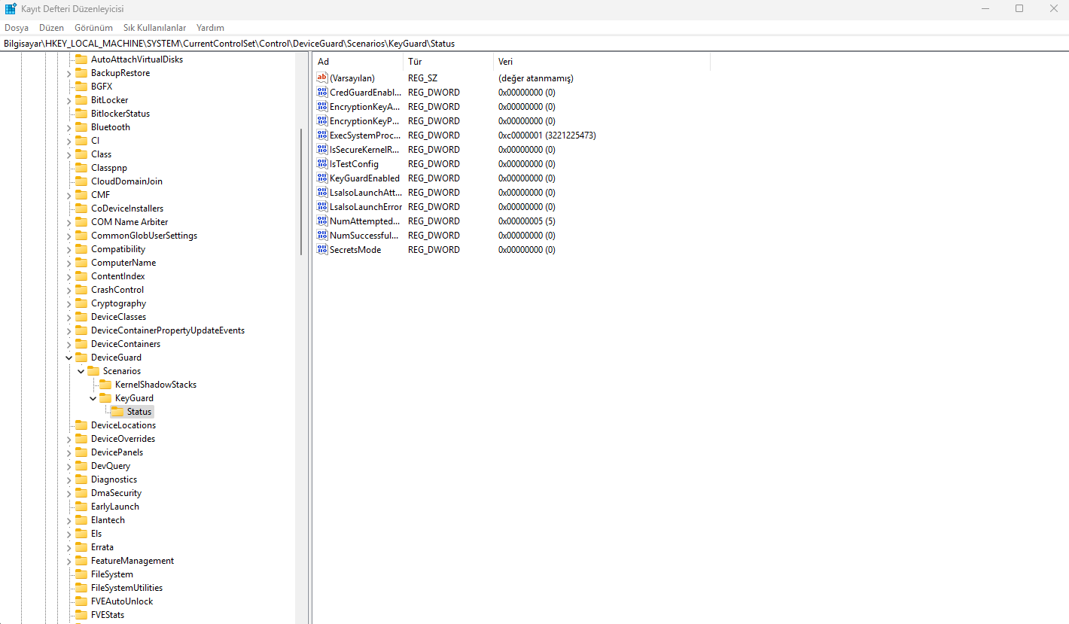Click the 0xc0000001 (3221225473) data value
This screenshot has width=1069, height=624.
click(x=547, y=135)
